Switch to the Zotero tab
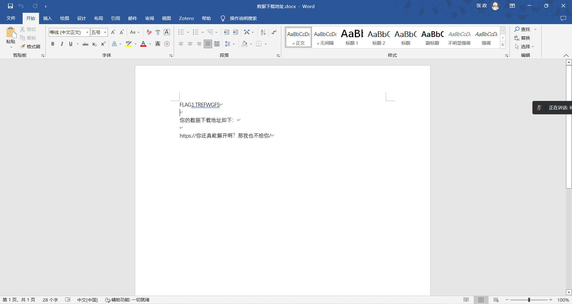This screenshot has height=304, width=572. (x=186, y=18)
